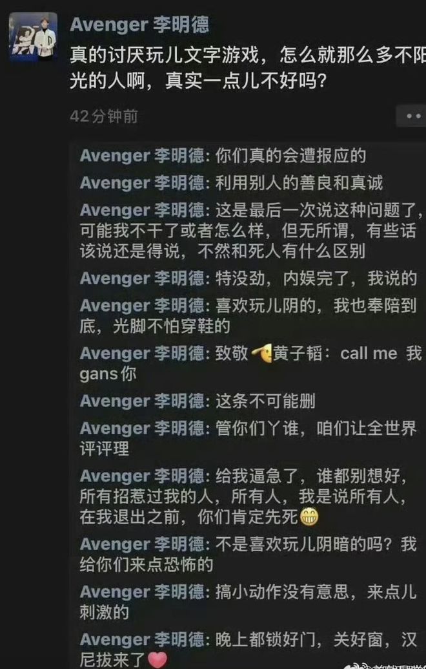Tap commenter name beside 你们真的会遭报应的
The image size is (426, 669).
tap(142, 156)
